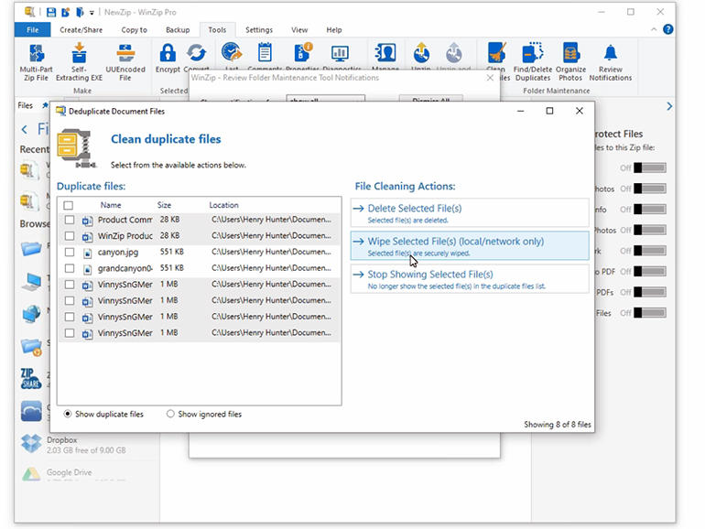Open the Organize Photos tool
Viewport: 705px width, 529px height.
click(570, 62)
